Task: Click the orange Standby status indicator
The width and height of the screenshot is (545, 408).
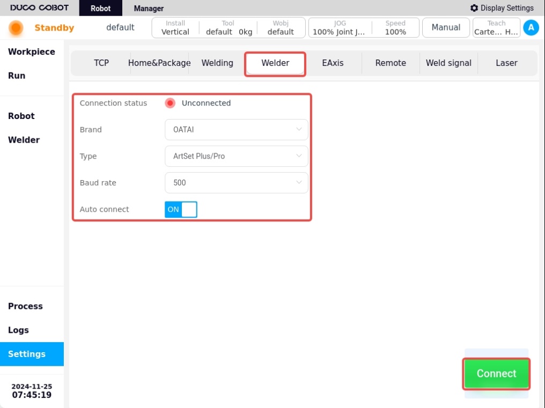Action: click(x=16, y=28)
